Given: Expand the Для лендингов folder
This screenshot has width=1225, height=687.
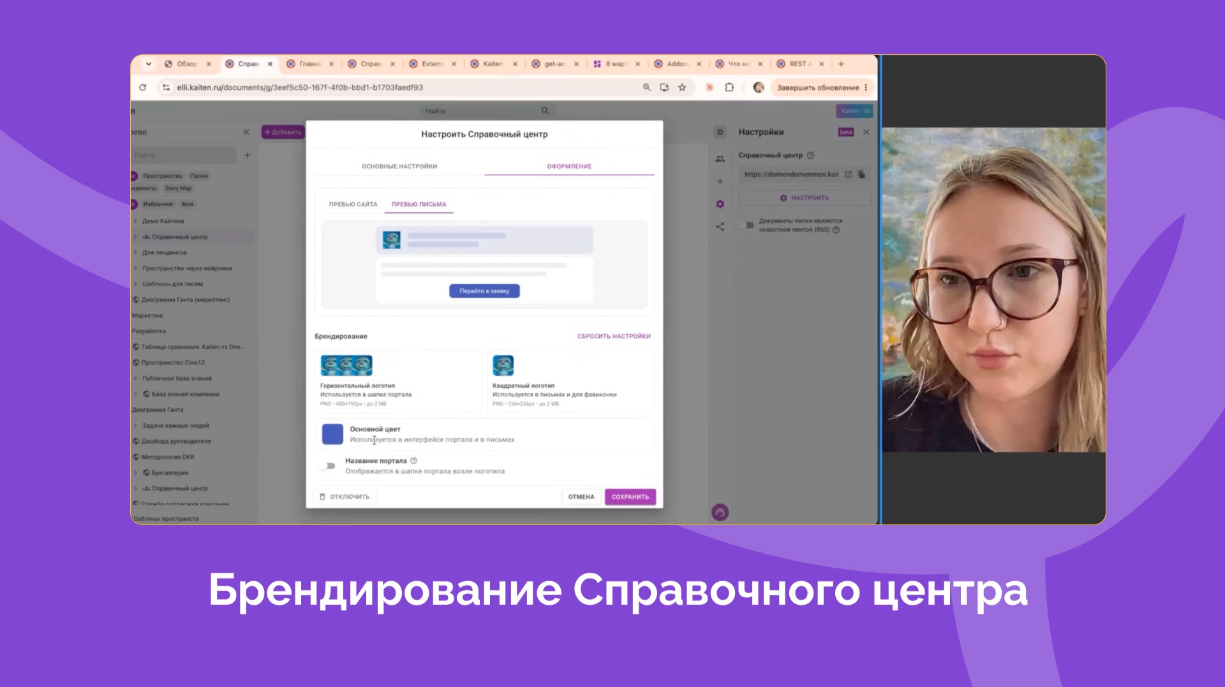Looking at the screenshot, I should (x=135, y=252).
